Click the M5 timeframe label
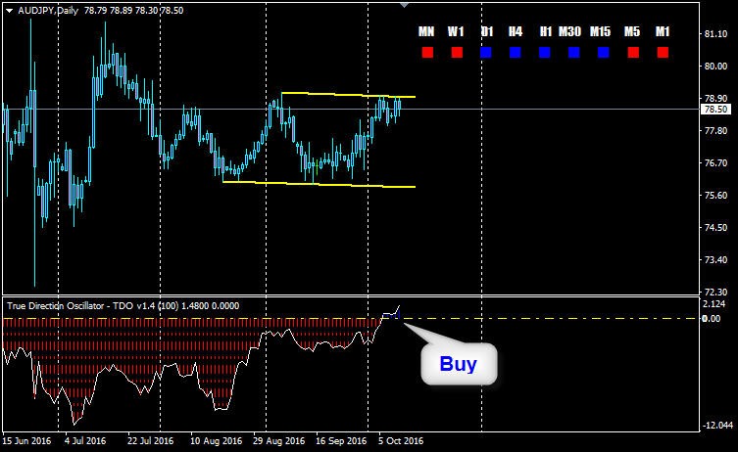The image size is (738, 452). (632, 31)
